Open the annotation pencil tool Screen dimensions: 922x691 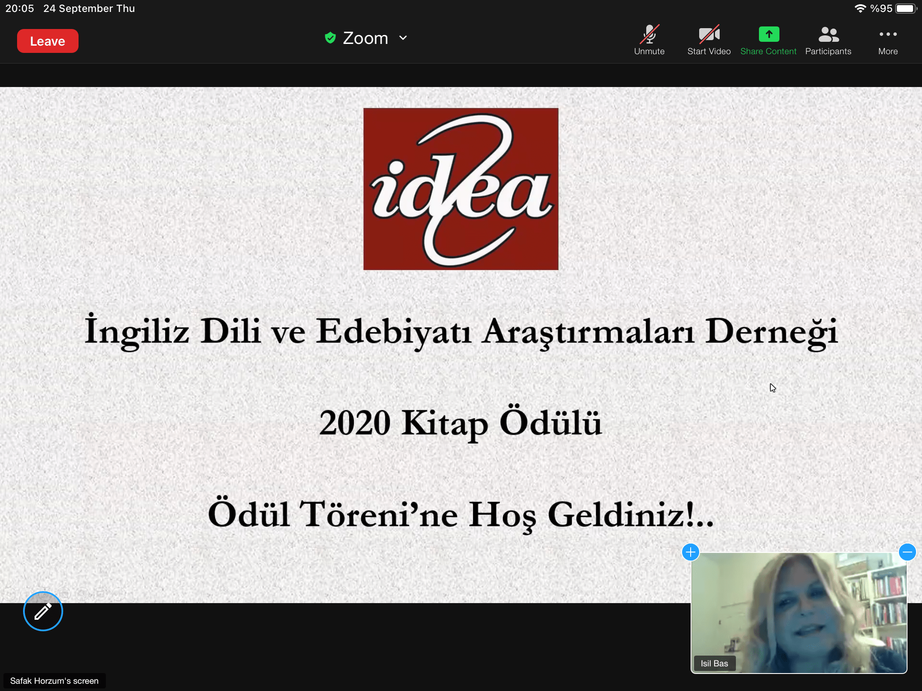pos(43,611)
